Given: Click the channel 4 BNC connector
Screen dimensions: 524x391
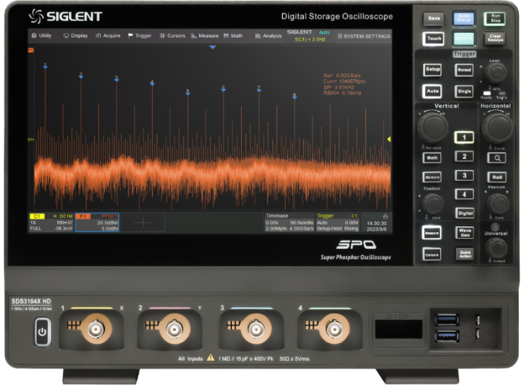Looking at the screenshot, I should click(x=334, y=330).
